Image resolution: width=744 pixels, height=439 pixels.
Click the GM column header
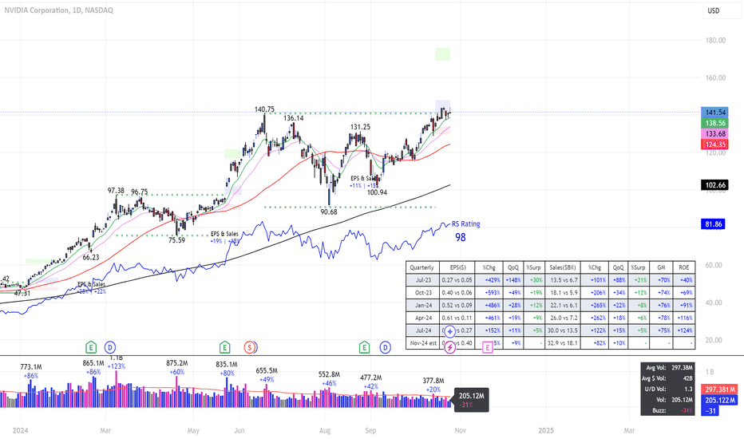(x=661, y=267)
